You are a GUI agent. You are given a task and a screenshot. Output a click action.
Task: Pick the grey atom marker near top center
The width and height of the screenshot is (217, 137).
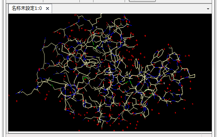(97, 27)
